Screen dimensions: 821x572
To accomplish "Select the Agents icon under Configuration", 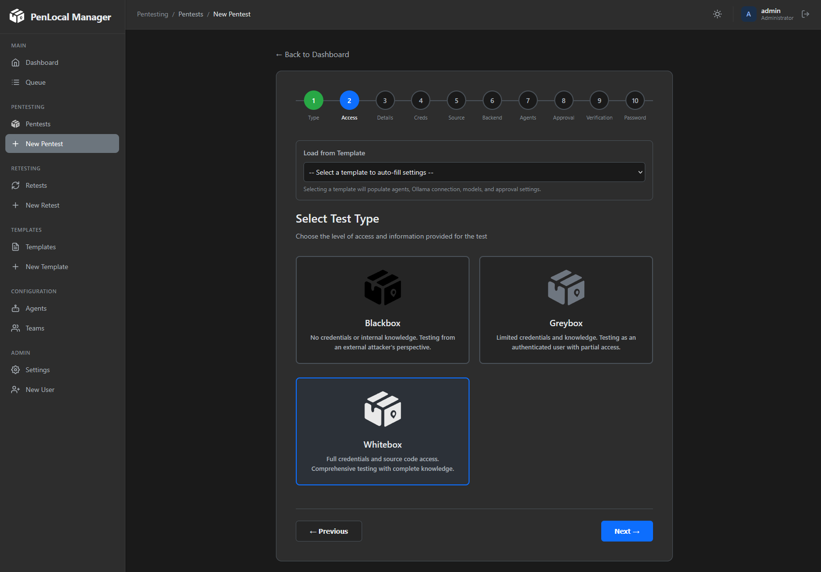I will 16,308.
